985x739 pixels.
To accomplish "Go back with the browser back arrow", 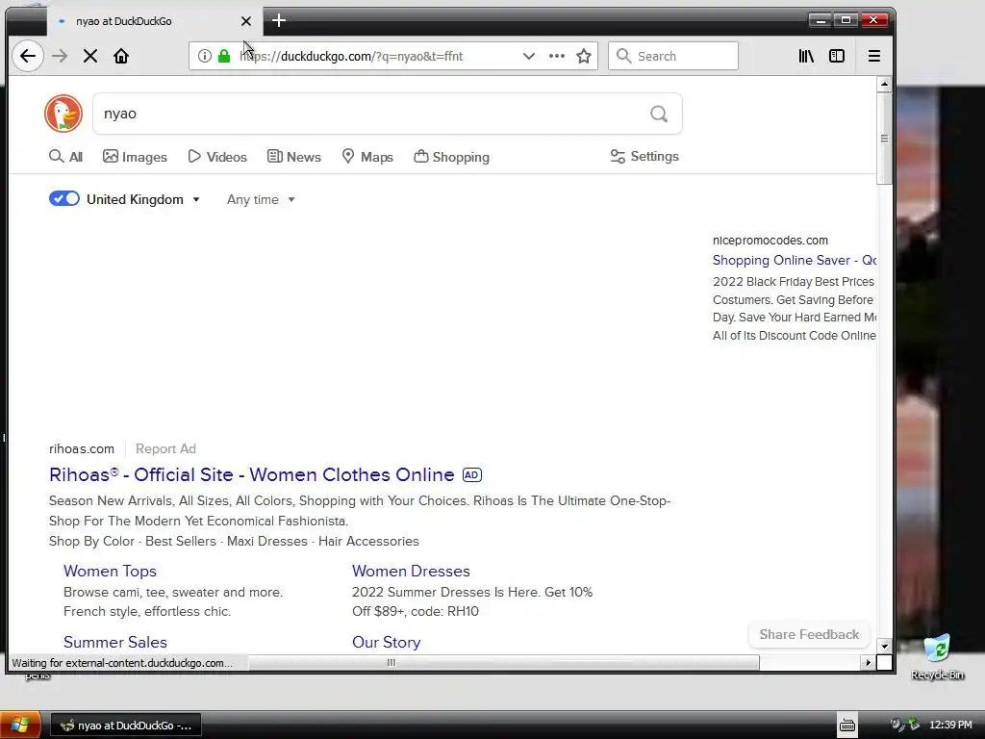I will [28, 56].
